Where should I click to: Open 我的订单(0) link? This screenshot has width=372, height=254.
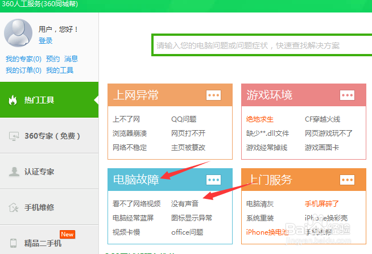point(23,70)
